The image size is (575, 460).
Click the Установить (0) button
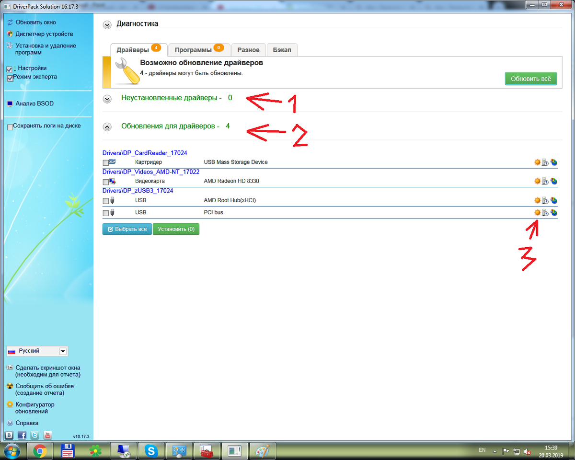[x=176, y=229]
